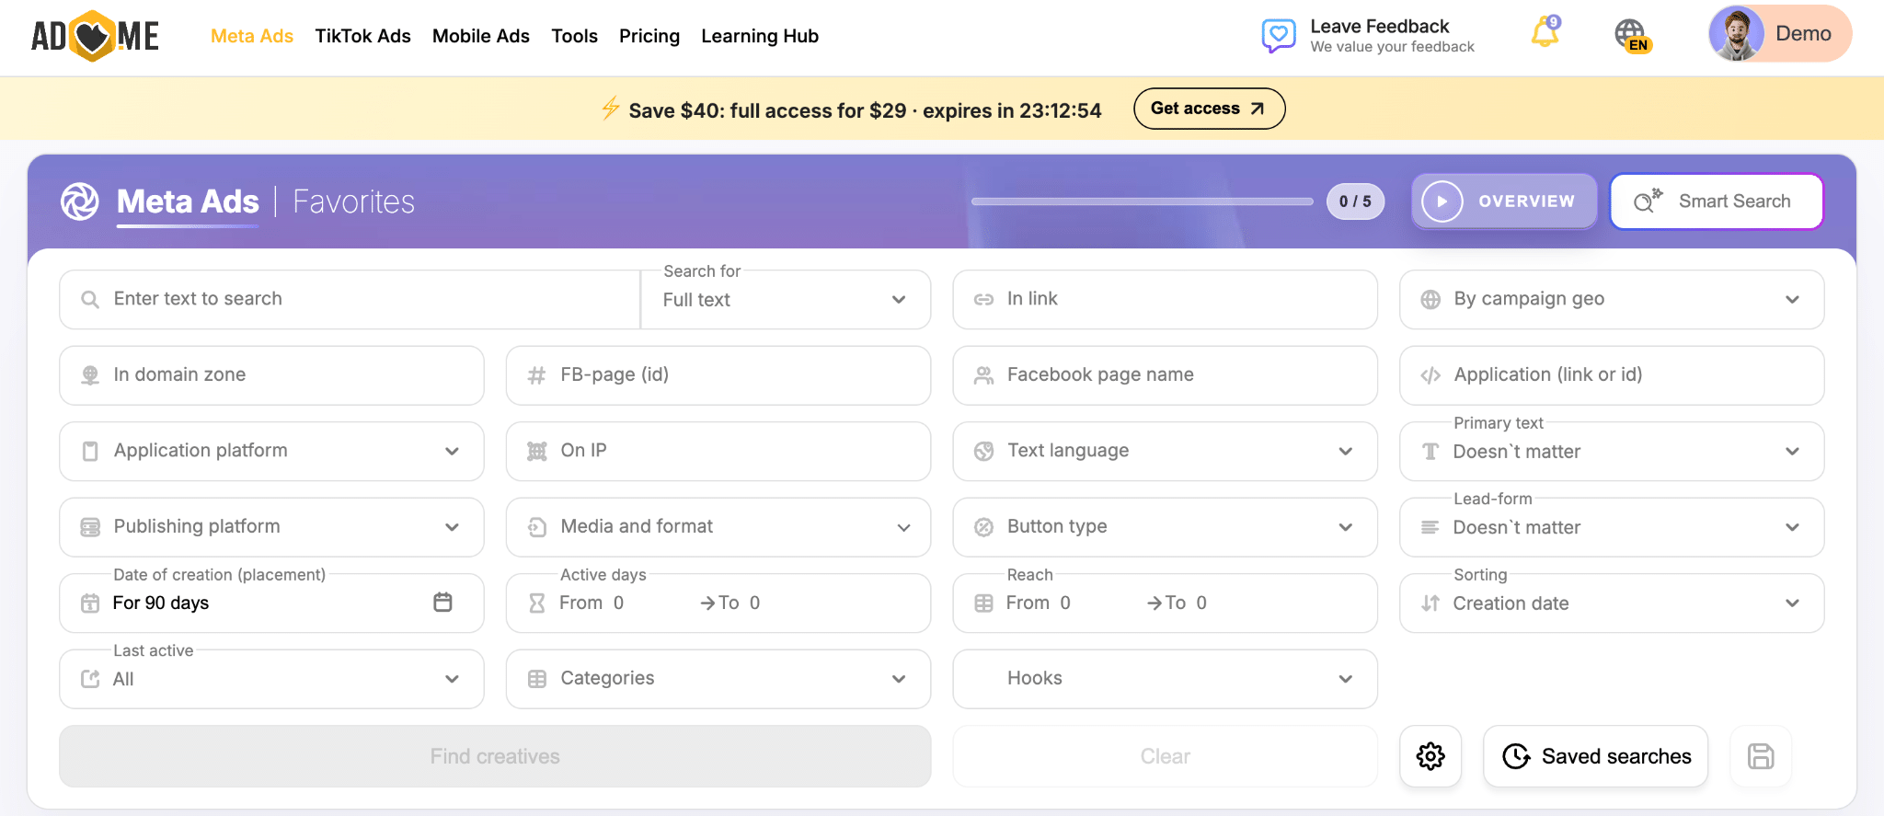The width and height of the screenshot is (1884, 816).
Task: Expand the Categories dropdown
Action: pos(718,679)
